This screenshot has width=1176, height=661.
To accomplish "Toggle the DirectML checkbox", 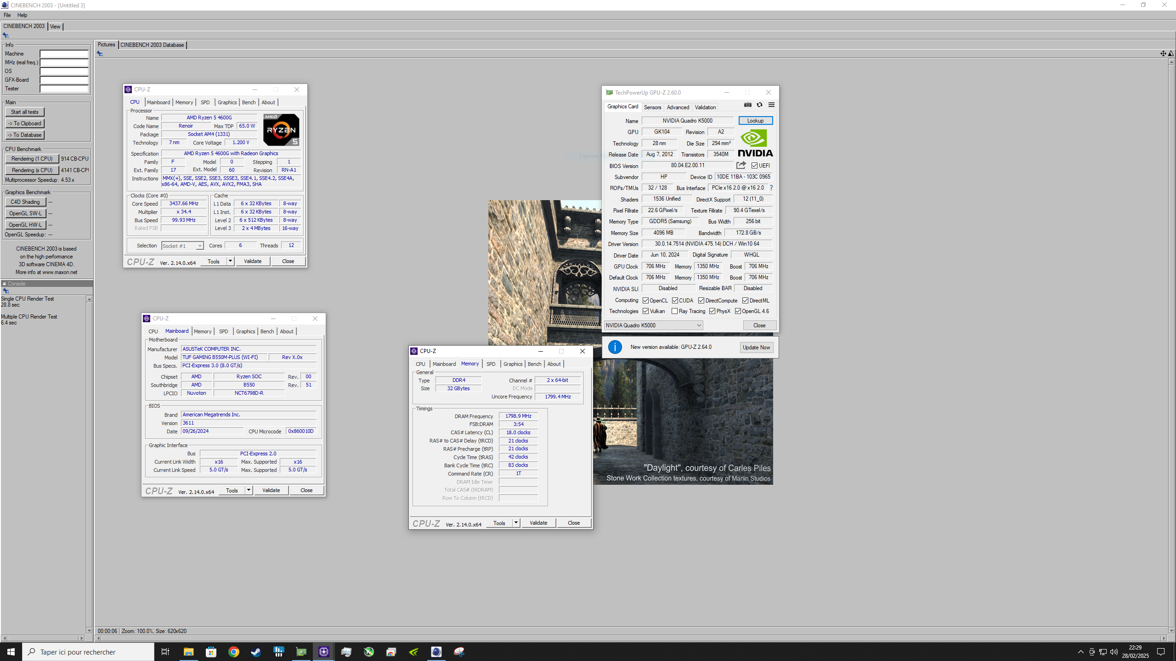I will click(x=745, y=301).
